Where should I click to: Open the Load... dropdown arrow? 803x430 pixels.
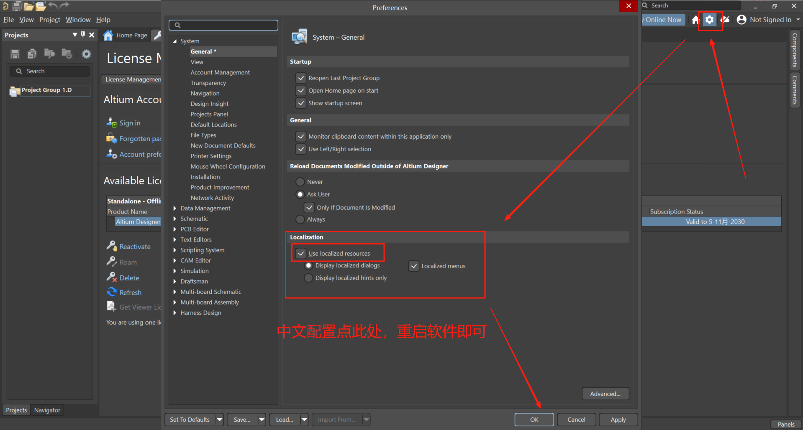304,419
